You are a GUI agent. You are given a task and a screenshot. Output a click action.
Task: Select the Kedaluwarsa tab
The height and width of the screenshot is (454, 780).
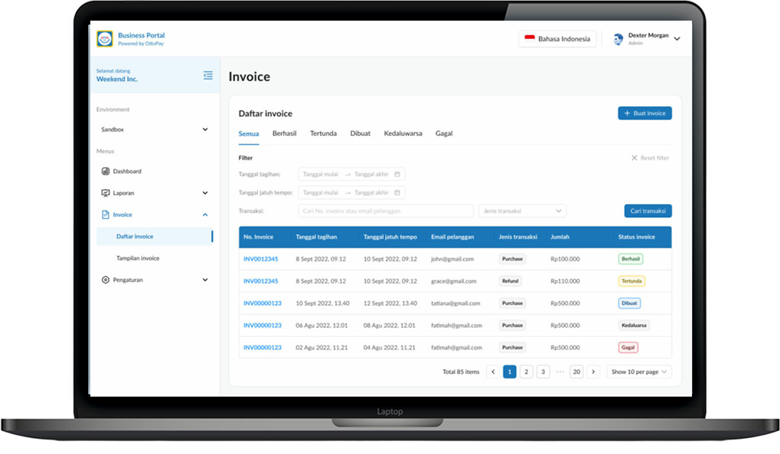(403, 134)
